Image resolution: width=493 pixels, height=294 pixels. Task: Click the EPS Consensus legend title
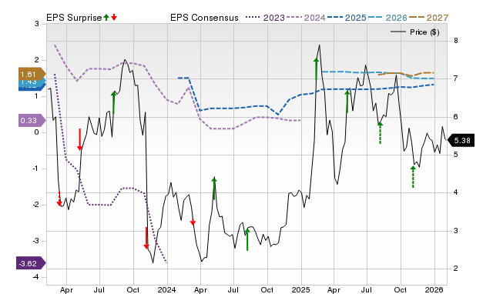pos(204,18)
